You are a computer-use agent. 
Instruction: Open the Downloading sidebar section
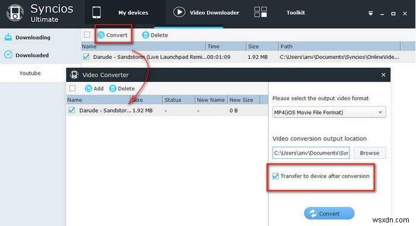pos(33,37)
